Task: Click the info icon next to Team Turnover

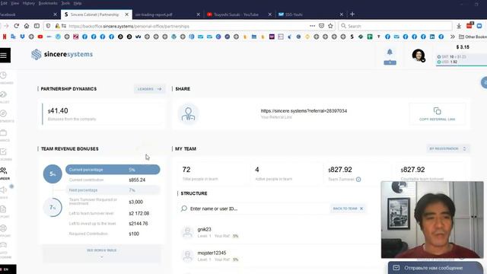Action: 358,180
